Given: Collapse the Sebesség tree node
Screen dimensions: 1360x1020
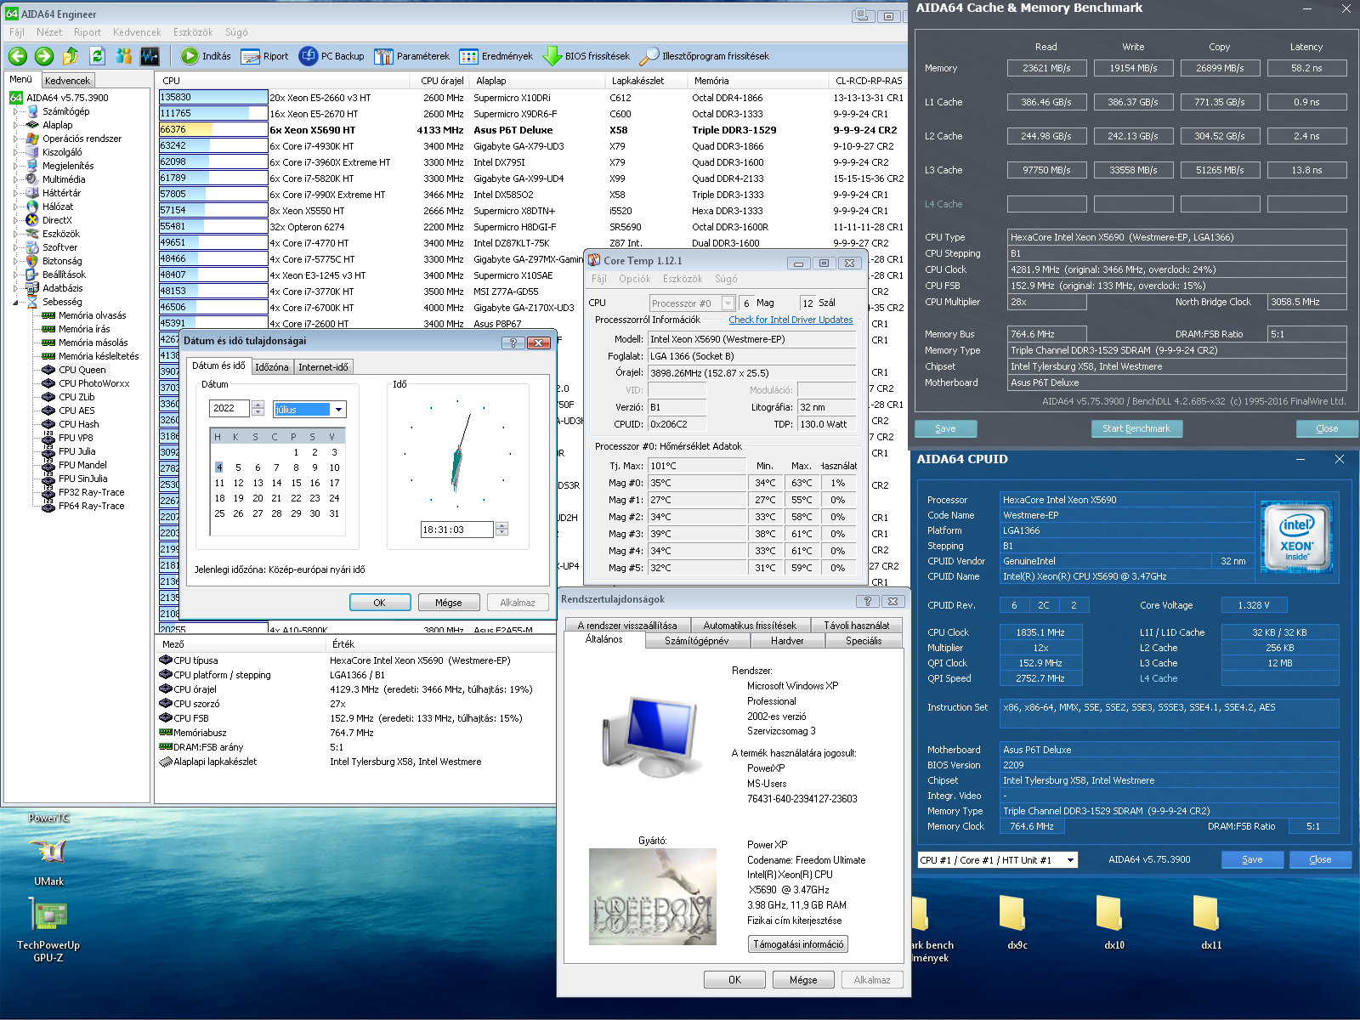Looking at the screenshot, I should pyautogui.click(x=16, y=302).
